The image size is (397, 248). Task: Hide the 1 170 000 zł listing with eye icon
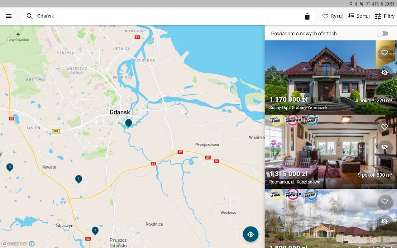(385, 73)
